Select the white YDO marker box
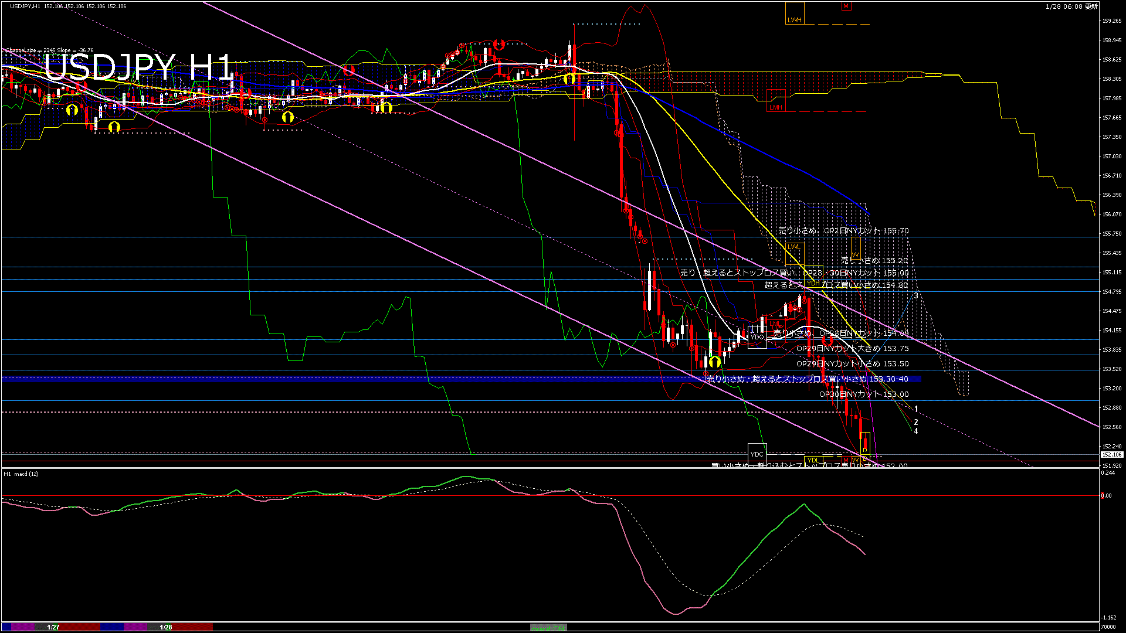 click(x=757, y=337)
